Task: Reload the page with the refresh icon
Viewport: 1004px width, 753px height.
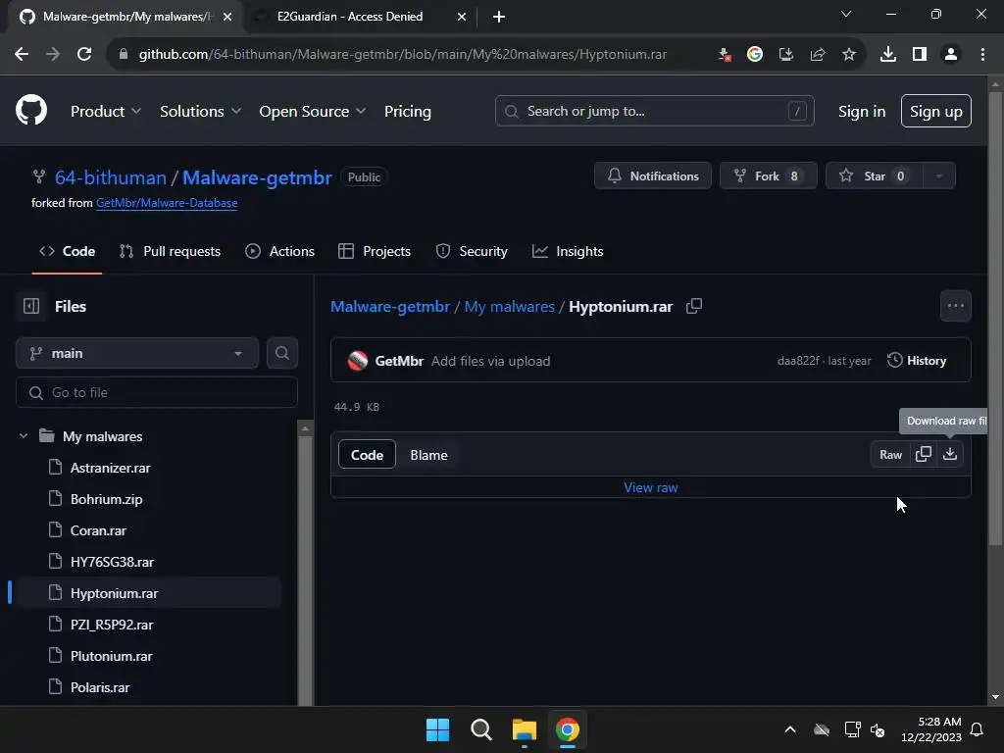Action: 84,55
